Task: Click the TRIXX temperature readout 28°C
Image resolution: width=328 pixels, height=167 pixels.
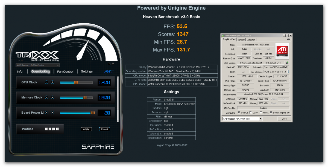Action: coord(109,72)
